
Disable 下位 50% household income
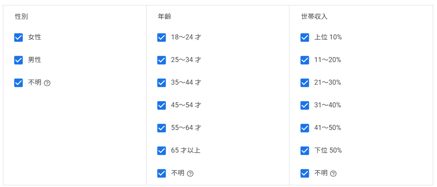point(305,151)
